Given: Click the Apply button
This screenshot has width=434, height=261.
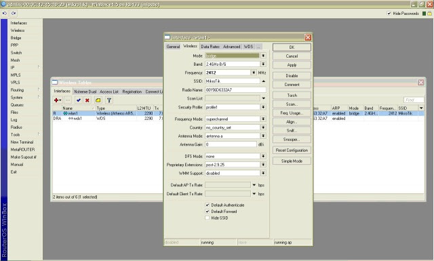Looking at the screenshot, I should [x=292, y=65].
